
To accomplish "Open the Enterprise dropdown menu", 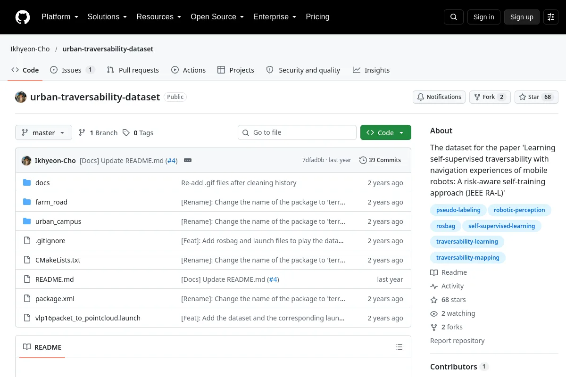I will click(x=275, y=17).
